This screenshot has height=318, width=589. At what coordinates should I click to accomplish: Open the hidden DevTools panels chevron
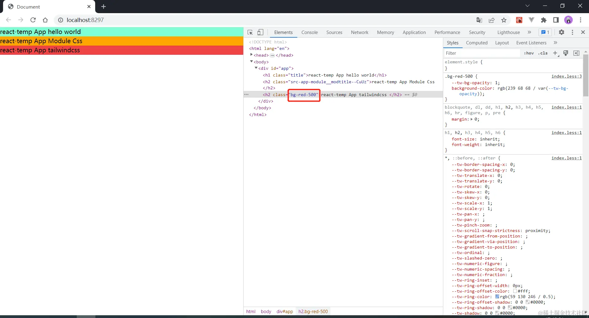529,32
